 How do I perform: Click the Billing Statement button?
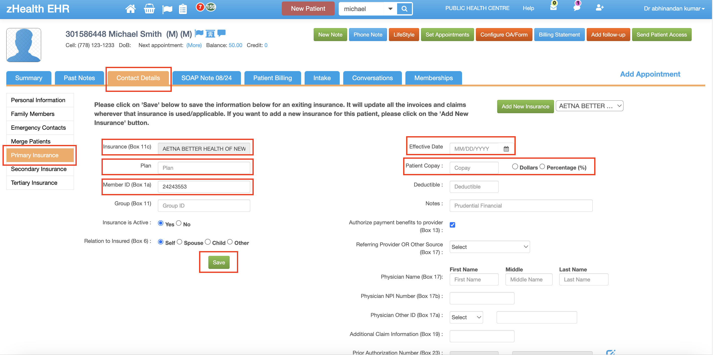coord(559,35)
